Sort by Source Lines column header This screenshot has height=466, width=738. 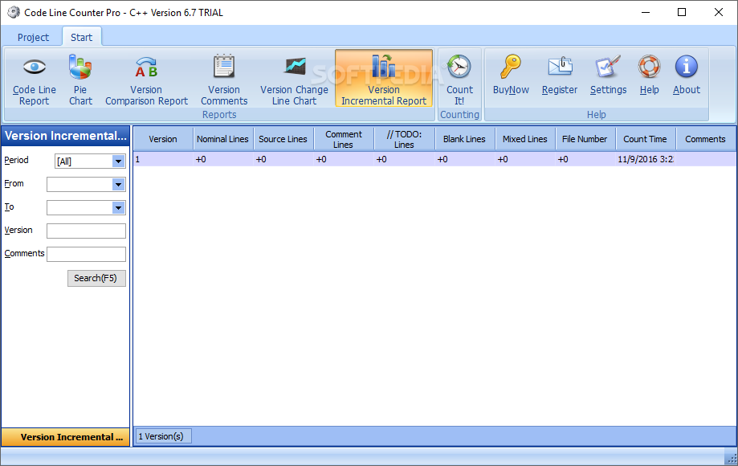tap(283, 139)
